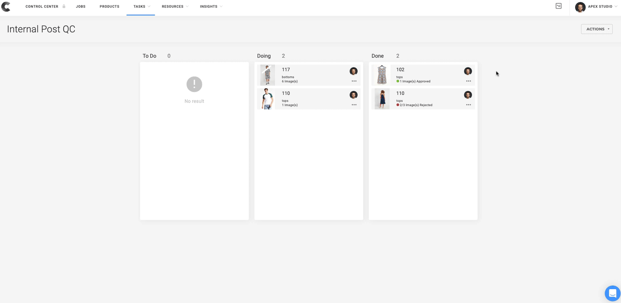This screenshot has width=621, height=303.
Task: Open the chat support bubble
Action: 612,293
